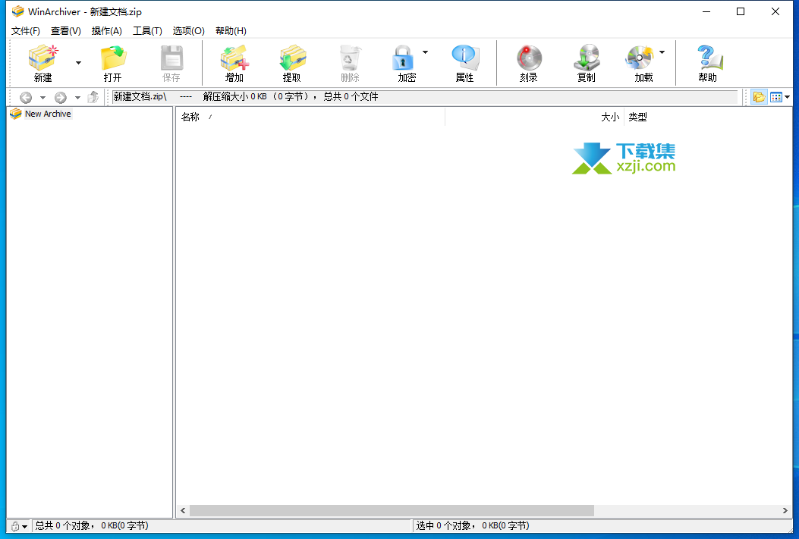
Task: Click the Up one level folder icon
Action: [x=93, y=97]
